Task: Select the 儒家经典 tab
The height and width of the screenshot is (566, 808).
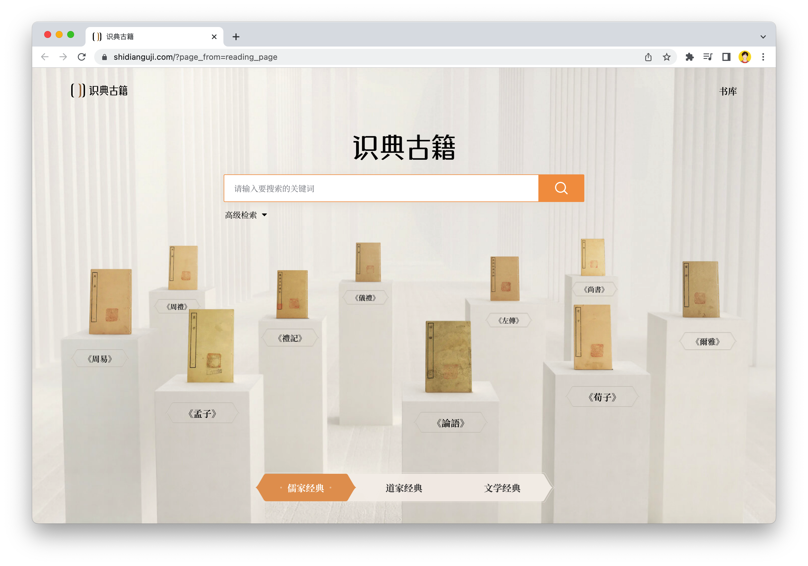Action: (306, 488)
